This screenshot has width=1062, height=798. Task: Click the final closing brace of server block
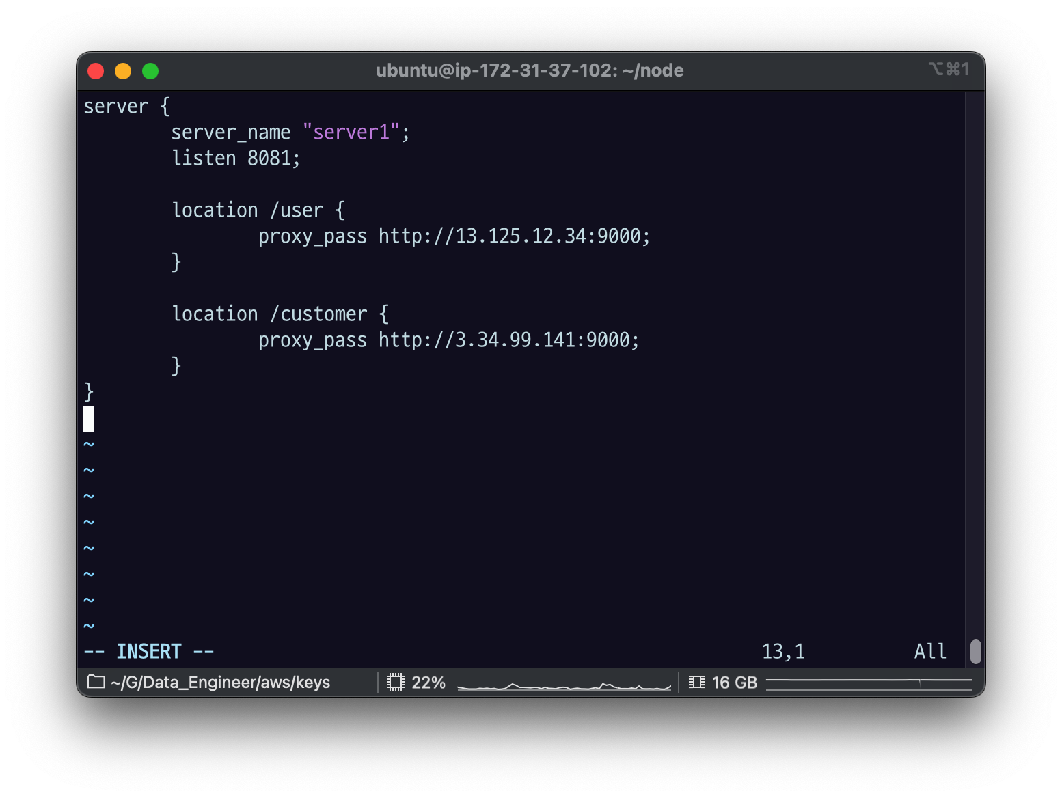pos(89,392)
